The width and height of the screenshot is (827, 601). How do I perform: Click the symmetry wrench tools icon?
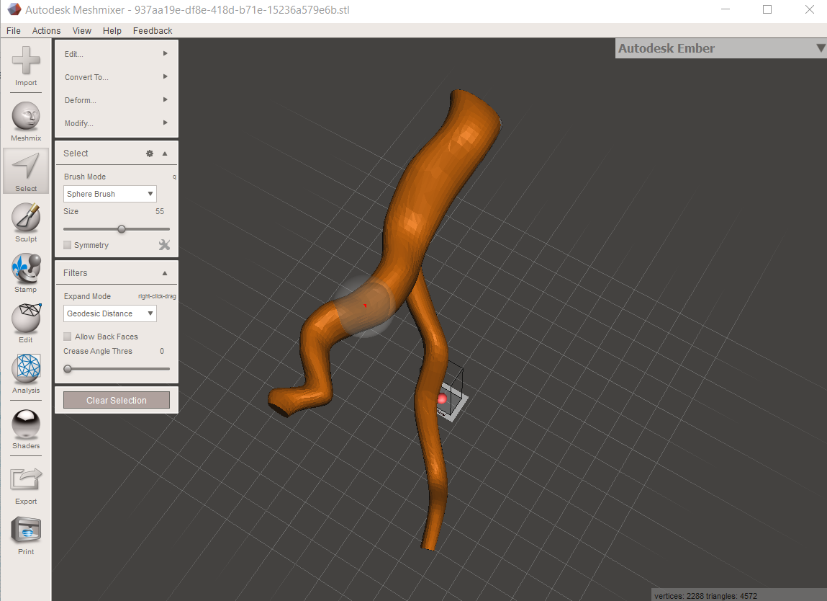[165, 245]
